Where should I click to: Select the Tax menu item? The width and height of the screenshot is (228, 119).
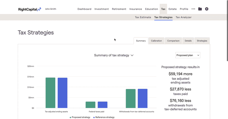[x=163, y=9]
